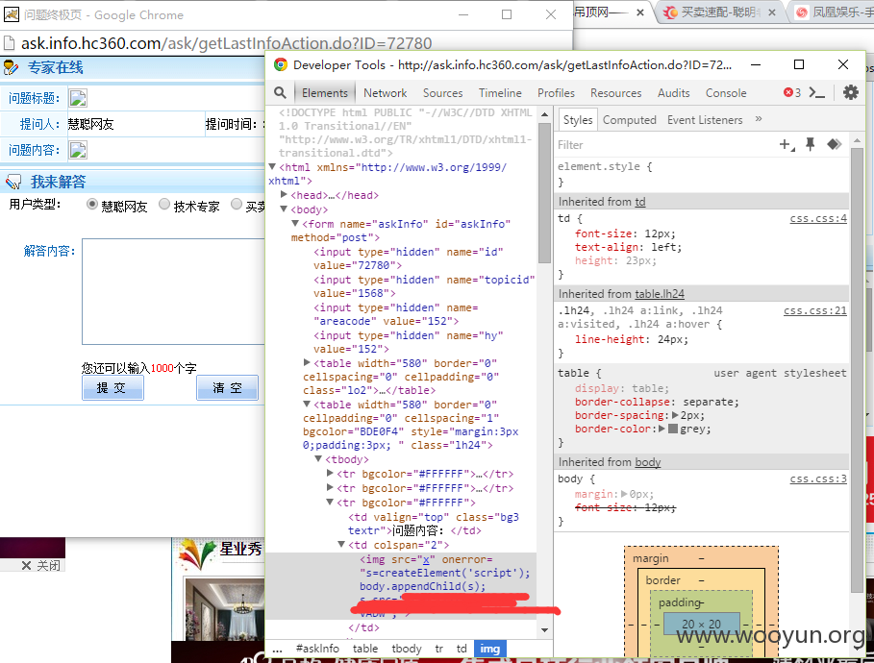Open the Timeline panel

500,93
